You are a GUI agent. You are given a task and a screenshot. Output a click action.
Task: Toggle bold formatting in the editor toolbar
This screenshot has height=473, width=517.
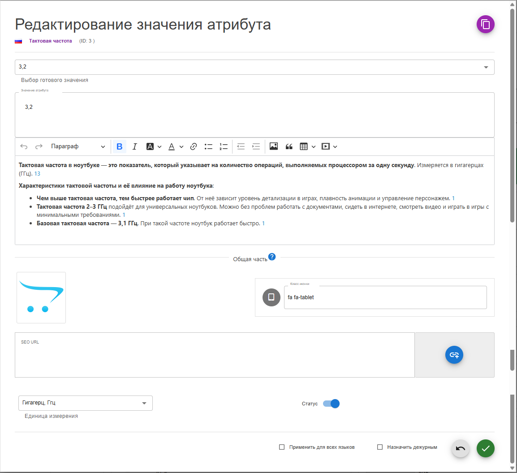coord(119,146)
